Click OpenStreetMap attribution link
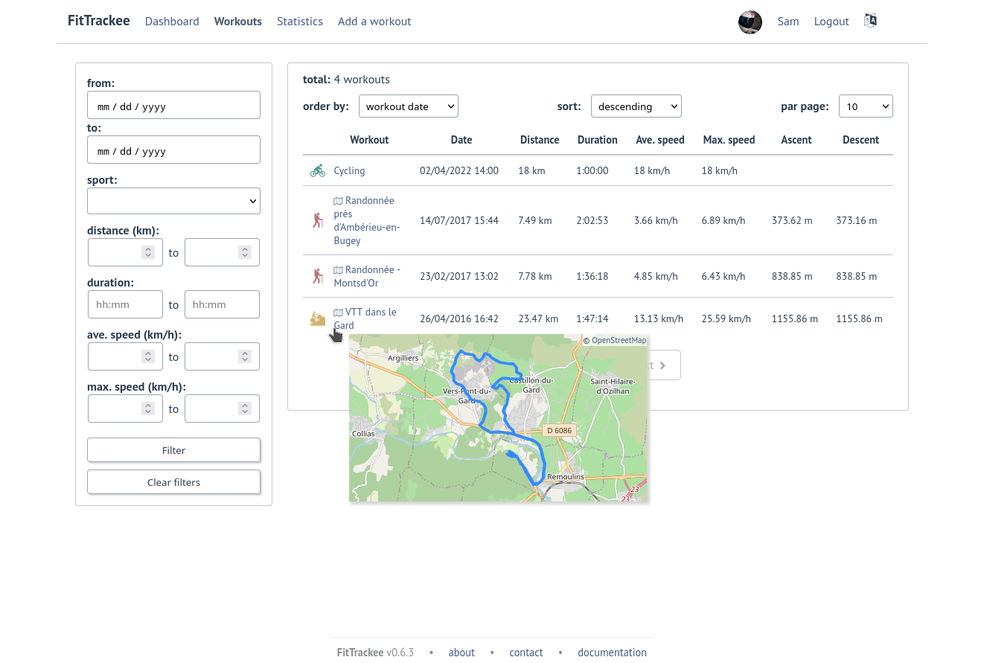The height and width of the screenshot is (663, 984). coord(619,340)
